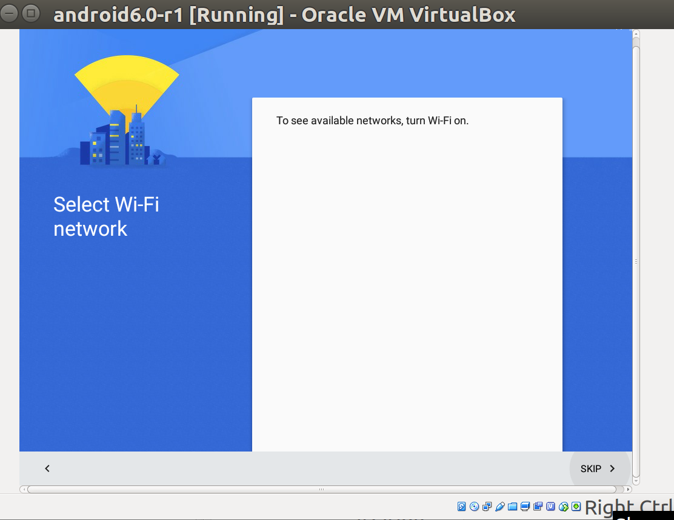Screen dimensions: 674x520
Task: Click the shared folders icon
Action: [x=512, y=507]
